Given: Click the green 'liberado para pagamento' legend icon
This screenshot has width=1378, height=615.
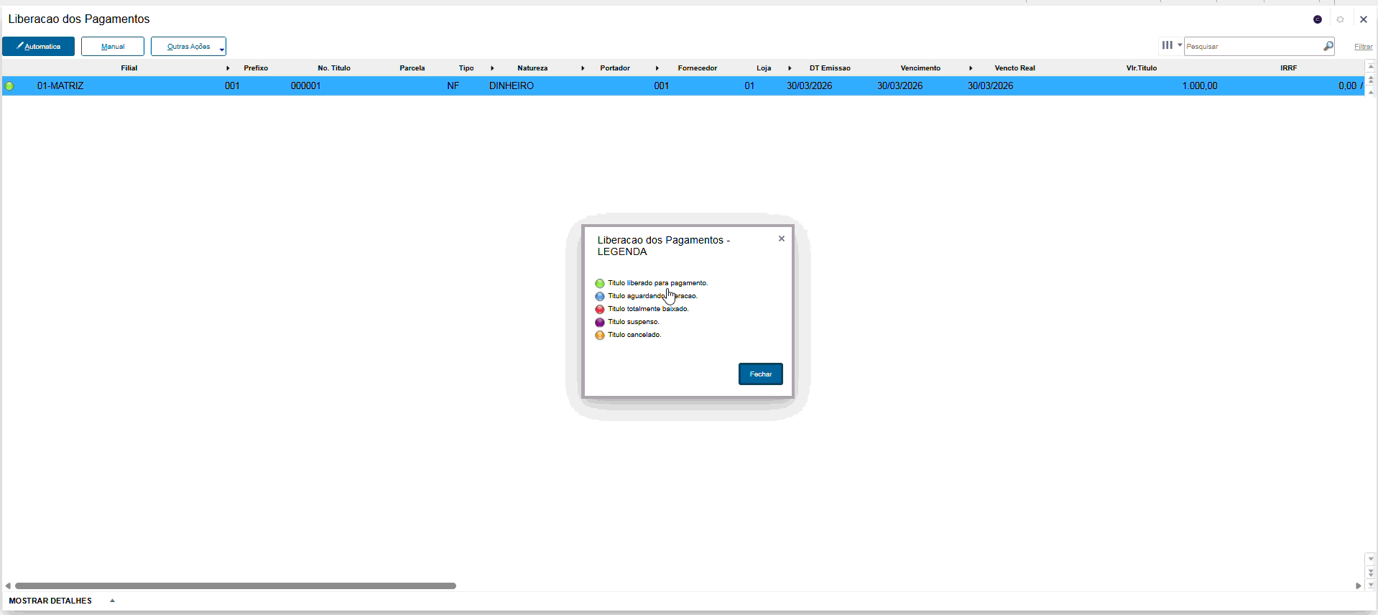Looking at the screenshot, I should pos(600,283).
